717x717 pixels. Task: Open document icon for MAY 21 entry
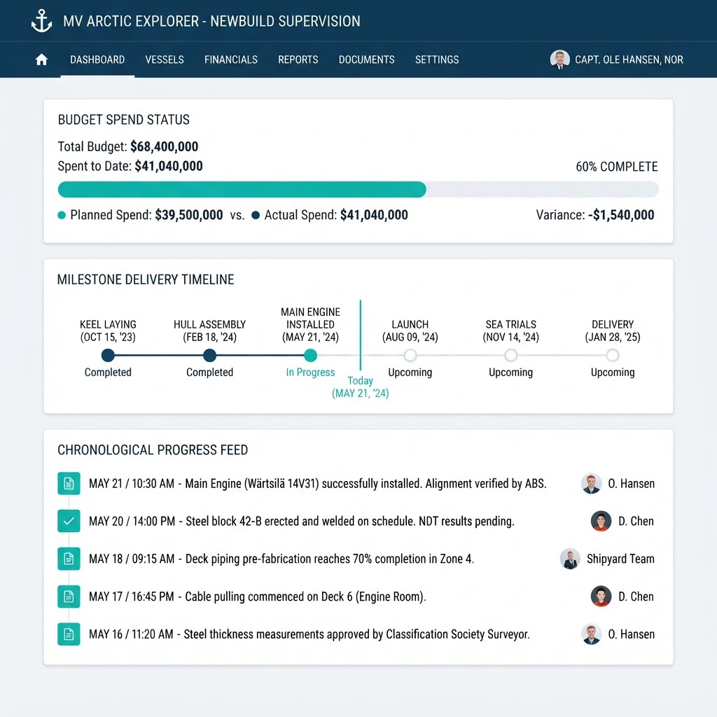[x=69, y=483]
